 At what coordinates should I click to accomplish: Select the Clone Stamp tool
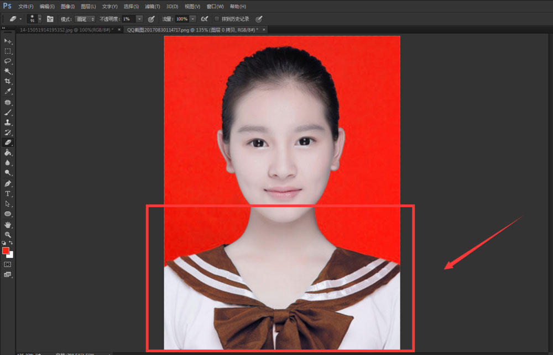point(8,123)
